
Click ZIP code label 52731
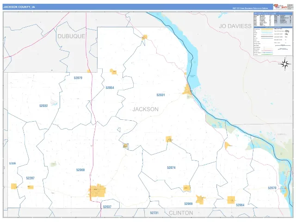tap(154, 213)
